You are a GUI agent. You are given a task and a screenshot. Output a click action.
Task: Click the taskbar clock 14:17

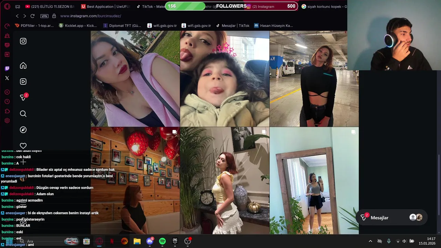pos(427,241)
